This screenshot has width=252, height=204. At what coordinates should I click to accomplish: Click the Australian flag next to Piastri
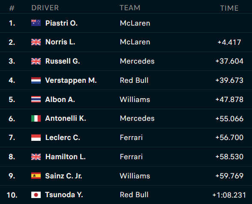36,23
